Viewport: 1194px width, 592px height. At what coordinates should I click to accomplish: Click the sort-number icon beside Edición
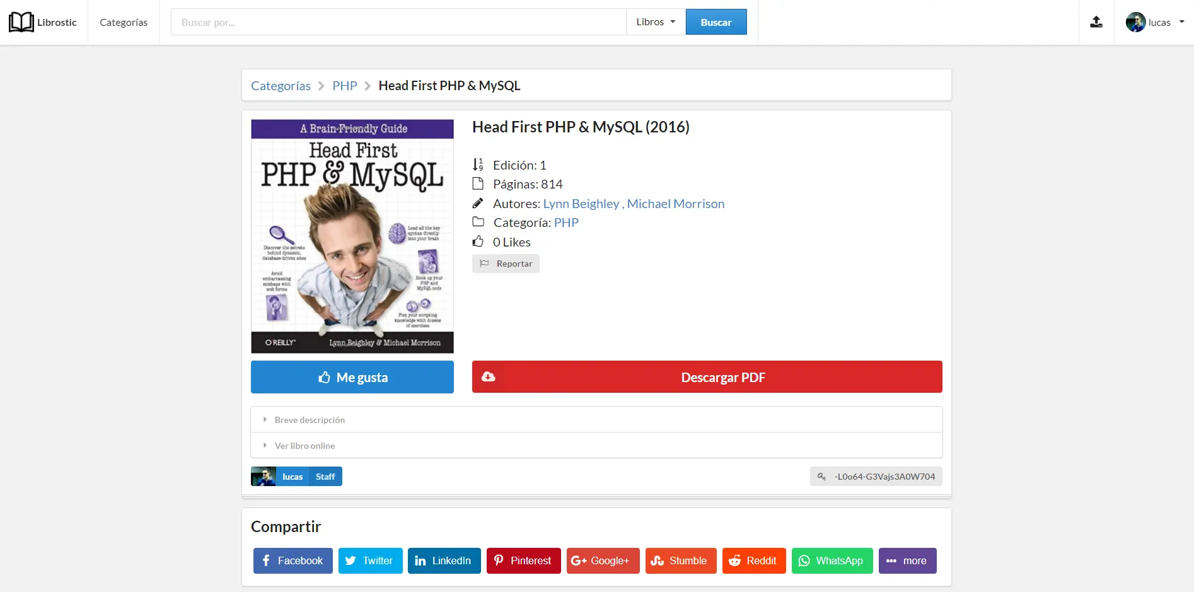pyautogui.click(x=478, y=165)
